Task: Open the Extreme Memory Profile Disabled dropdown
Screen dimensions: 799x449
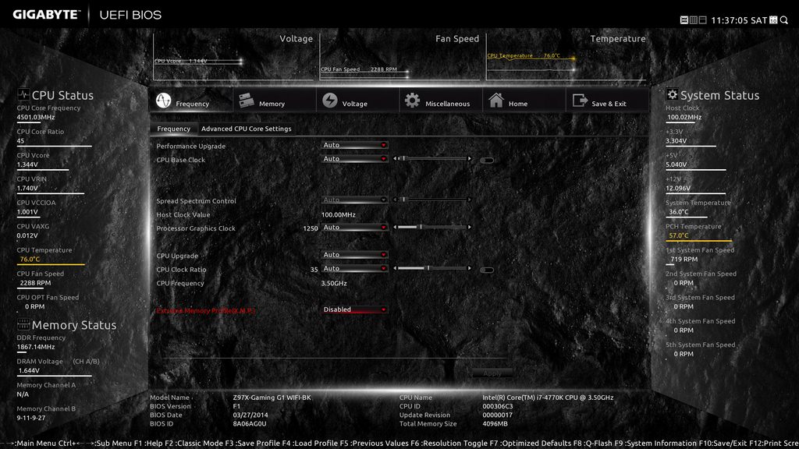Action: (354, 309)
